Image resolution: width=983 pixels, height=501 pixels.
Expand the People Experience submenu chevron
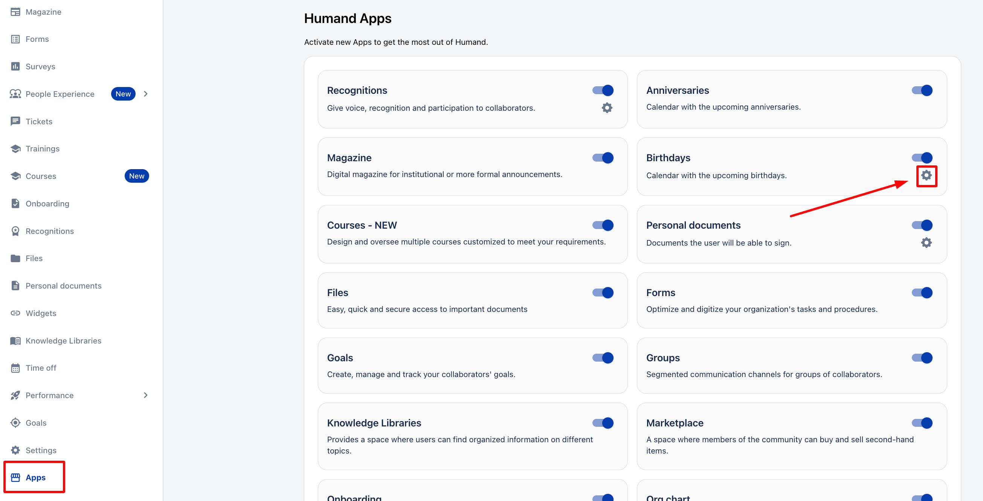coord(145,94)
